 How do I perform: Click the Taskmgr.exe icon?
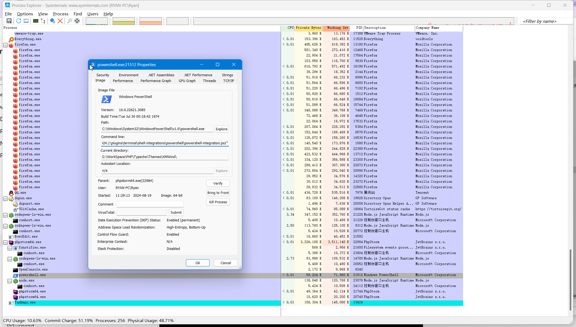click(11, 303)
